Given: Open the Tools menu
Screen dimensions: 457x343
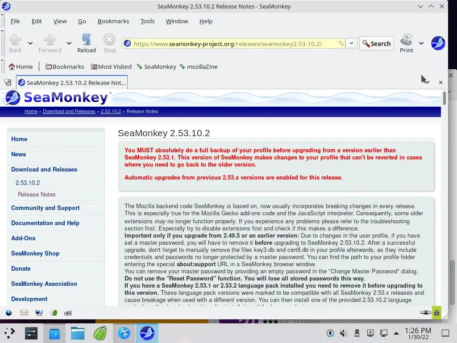Looking at the screenshot, I should 147,21.
